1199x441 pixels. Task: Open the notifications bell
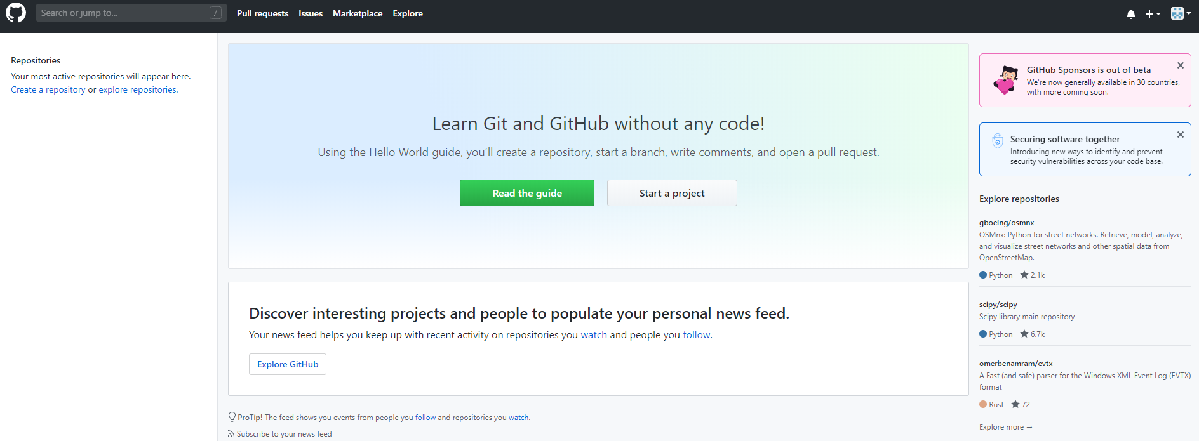pos(1131,14)
